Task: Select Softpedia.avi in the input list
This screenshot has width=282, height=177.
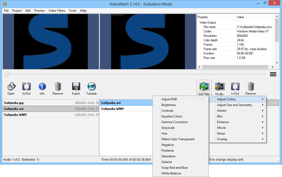Action: 51,109
